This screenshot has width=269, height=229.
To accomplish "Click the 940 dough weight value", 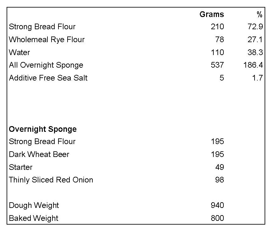I will [217, 205].
